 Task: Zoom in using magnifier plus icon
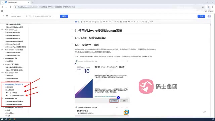[143, 22]
